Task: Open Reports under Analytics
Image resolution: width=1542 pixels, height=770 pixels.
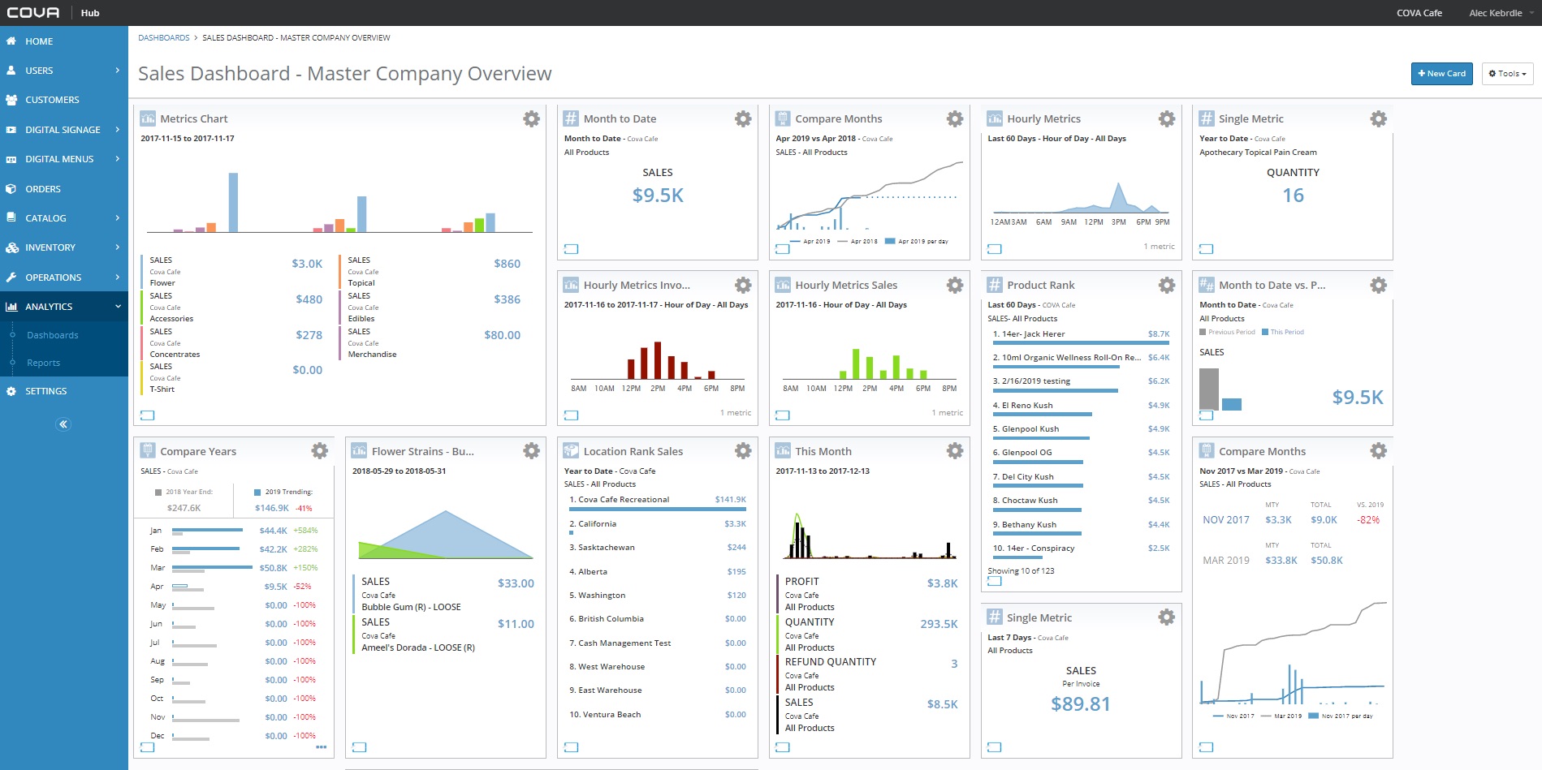Action: [43, 363]
